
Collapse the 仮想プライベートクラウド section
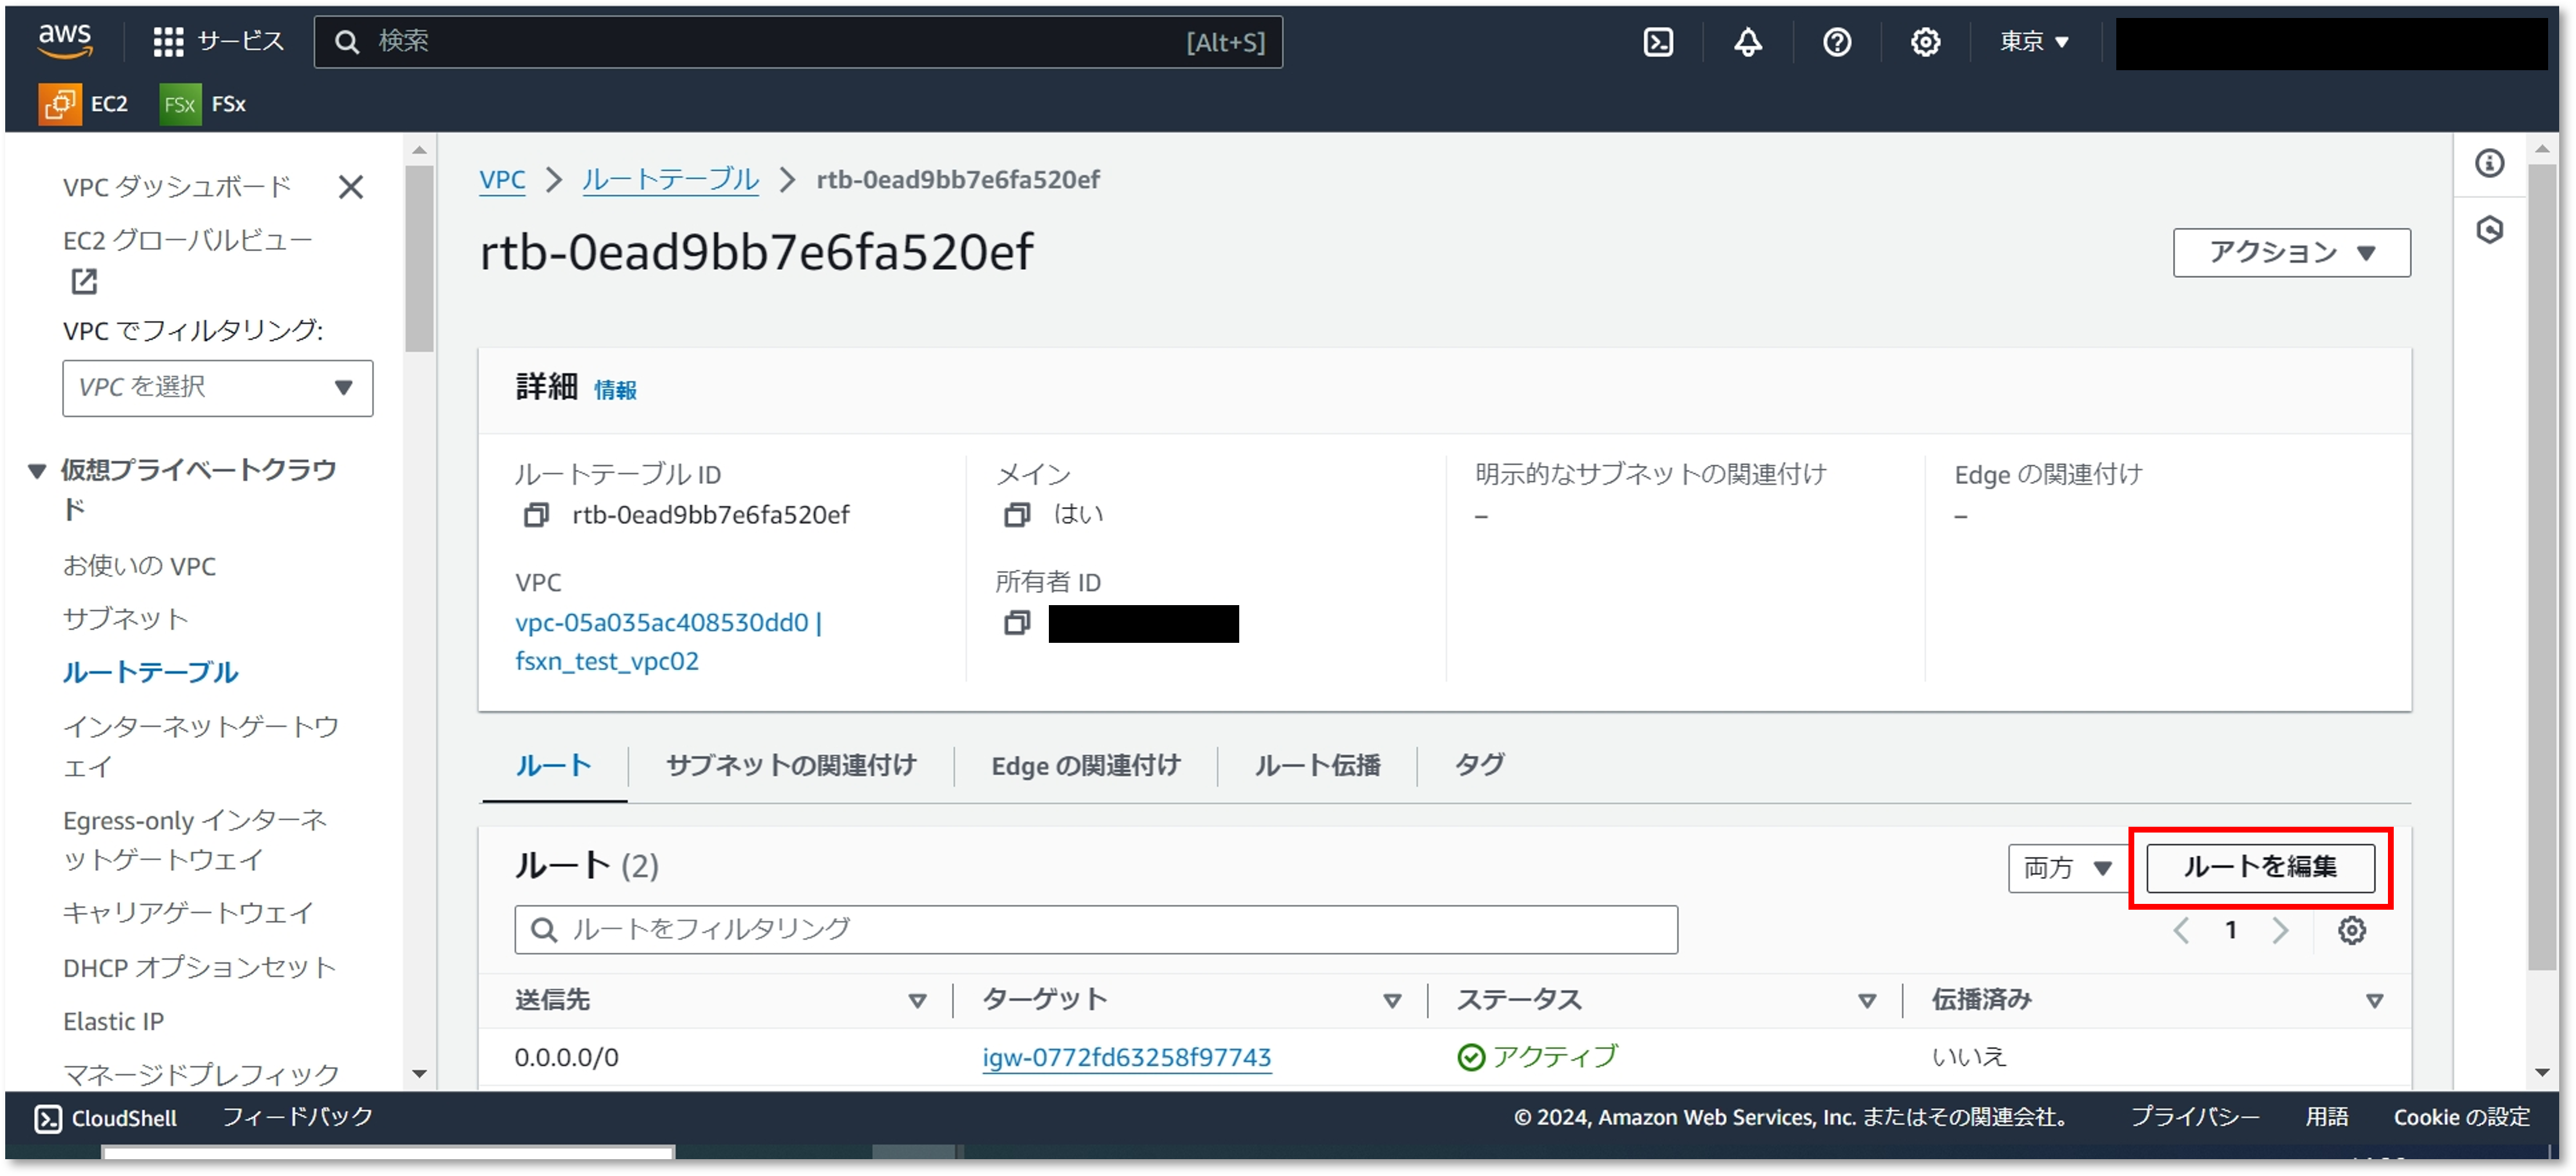37,471
